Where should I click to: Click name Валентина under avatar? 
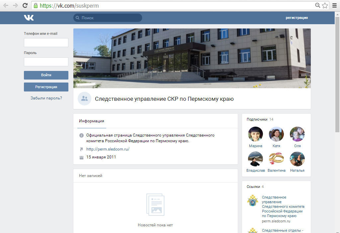(x=277, y=170)
